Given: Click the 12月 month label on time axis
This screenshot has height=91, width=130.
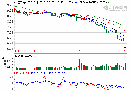Looking at the screenshot, I should click(x=18, y=51).
